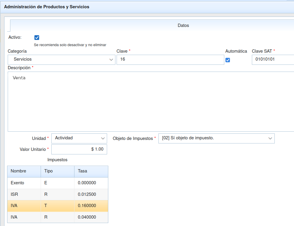
Task: Click the 'Se recomienda solo desactivar' hint text
Action: (x=70, y=45)
